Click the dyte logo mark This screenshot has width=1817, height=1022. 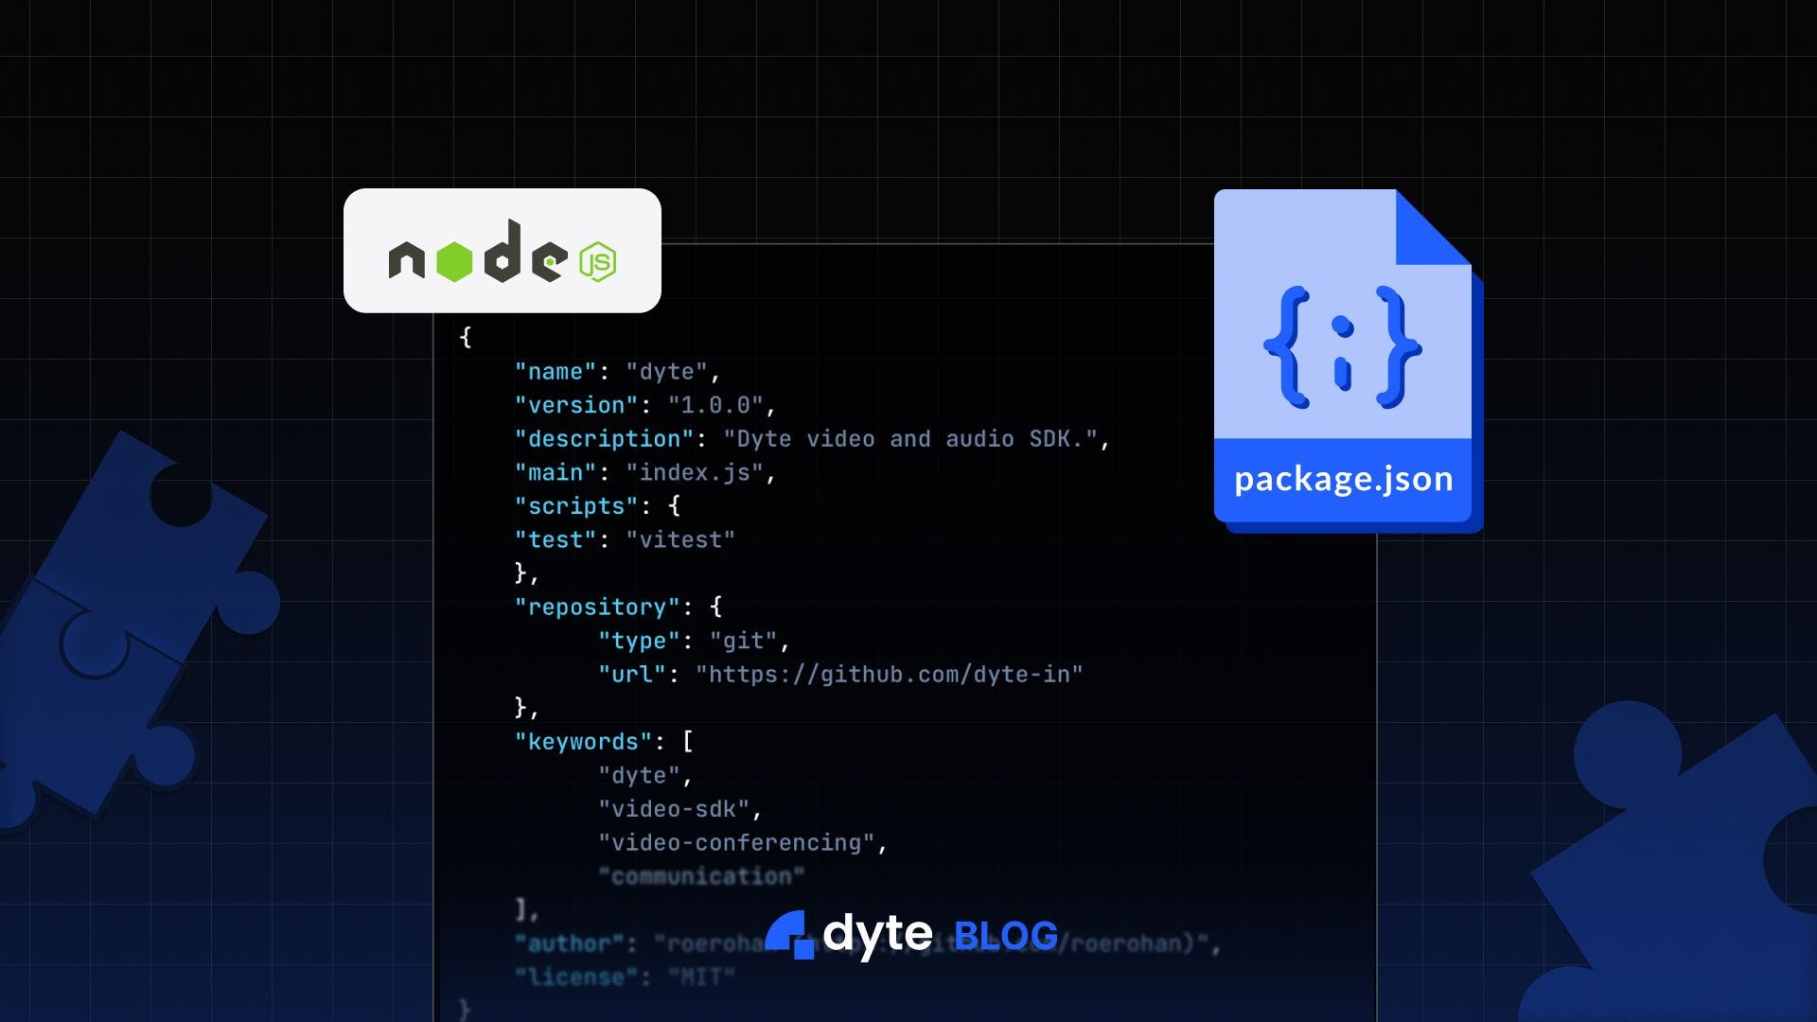[x=789, y=935]
